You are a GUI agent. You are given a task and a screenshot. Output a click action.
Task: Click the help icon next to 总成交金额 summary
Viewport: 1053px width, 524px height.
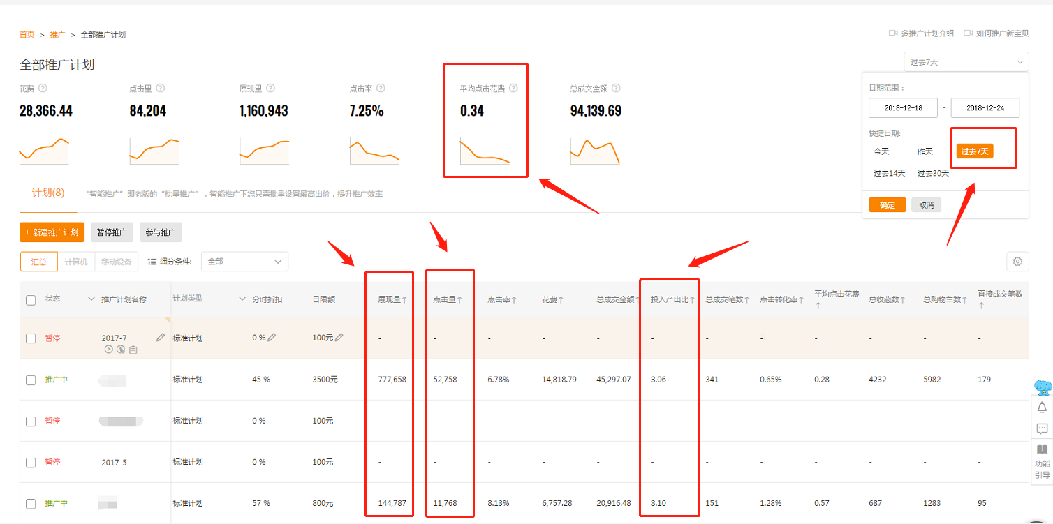pyautogui.click(x=617, y=89)
